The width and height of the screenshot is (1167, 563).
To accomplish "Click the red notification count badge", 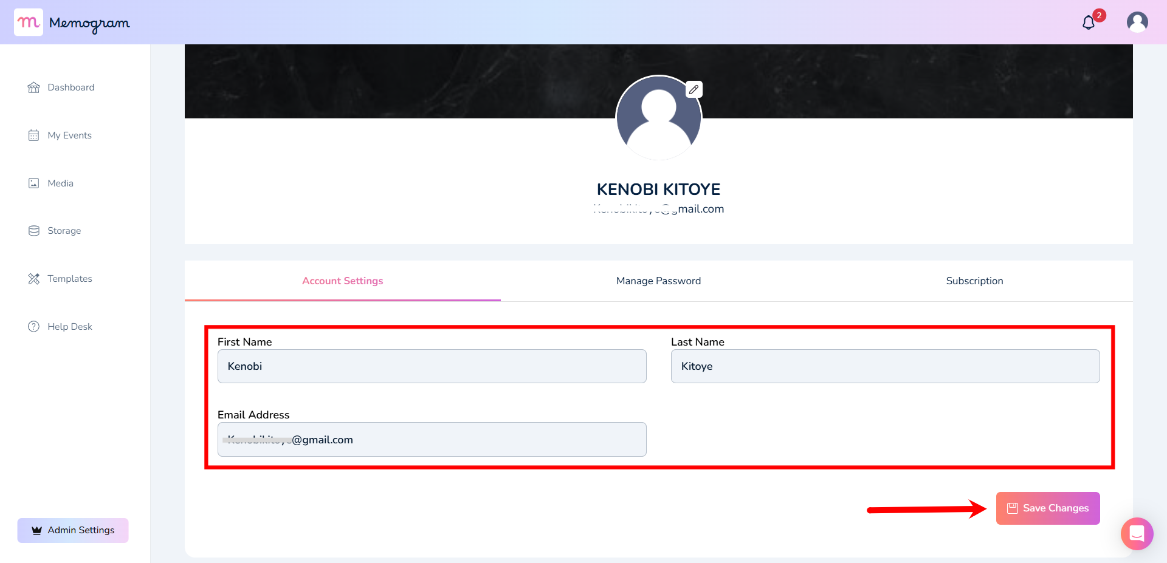I will point(1099,15).
